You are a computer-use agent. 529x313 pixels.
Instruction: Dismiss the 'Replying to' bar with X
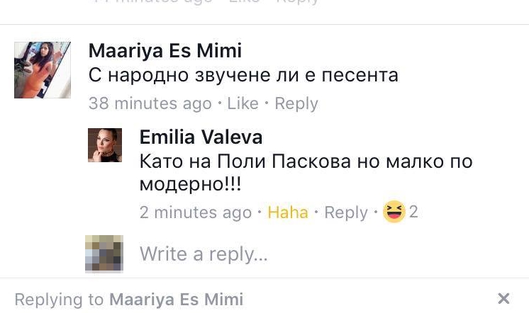503,299
